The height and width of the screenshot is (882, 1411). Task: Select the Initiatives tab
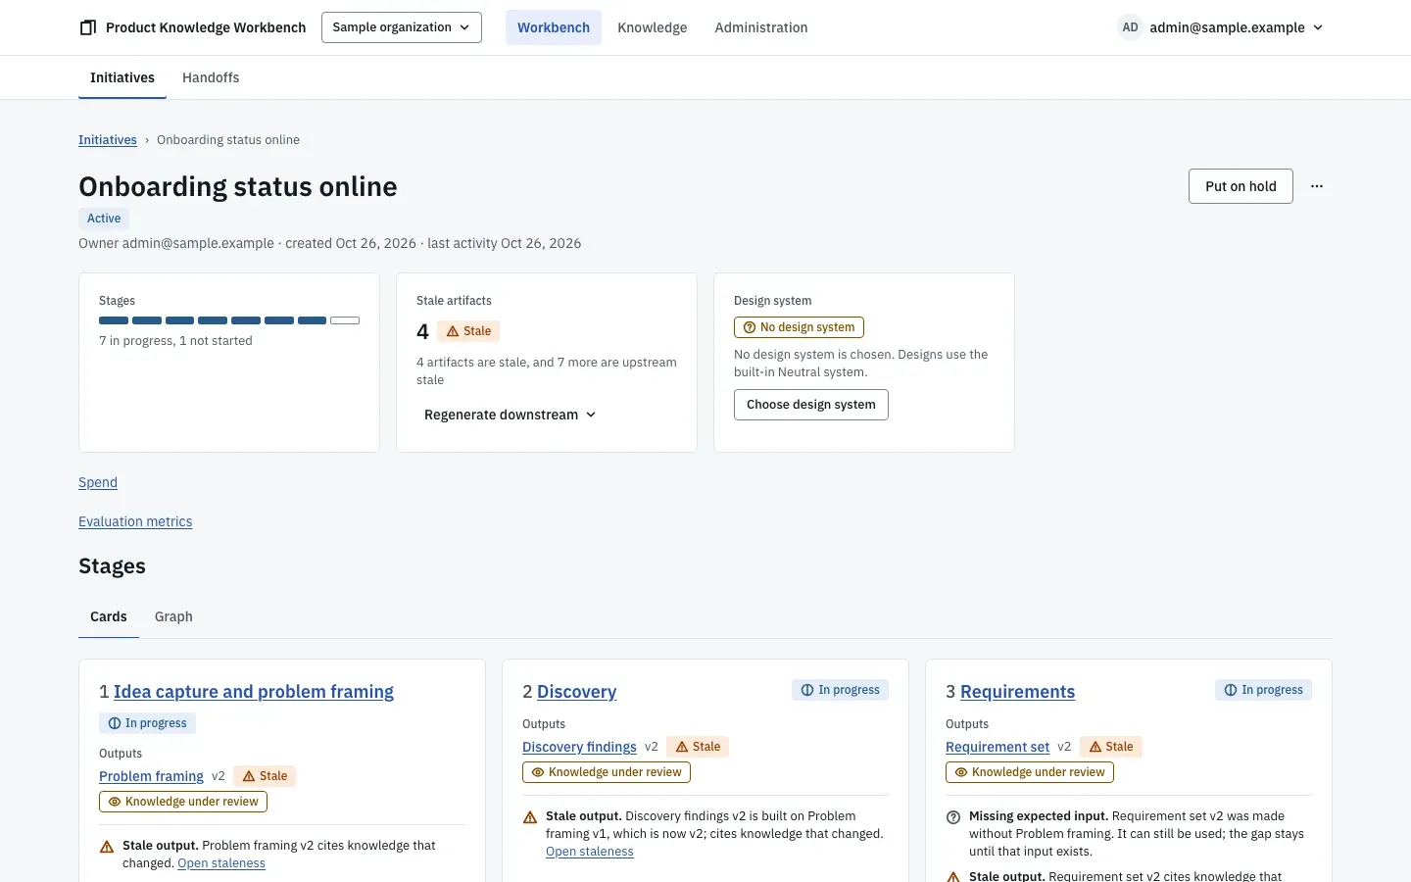click(x=122, y=77)
